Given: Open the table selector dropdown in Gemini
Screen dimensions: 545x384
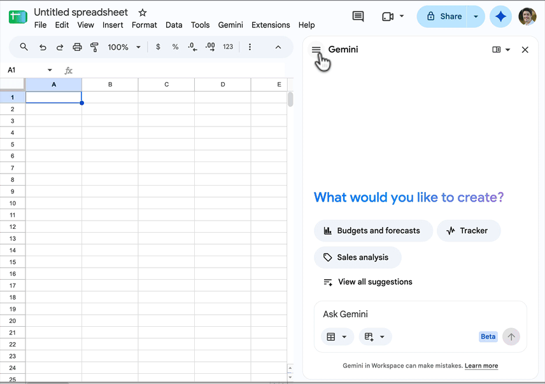Looking at the screenshot, I should pyautogui.click(x=337, y=337).
